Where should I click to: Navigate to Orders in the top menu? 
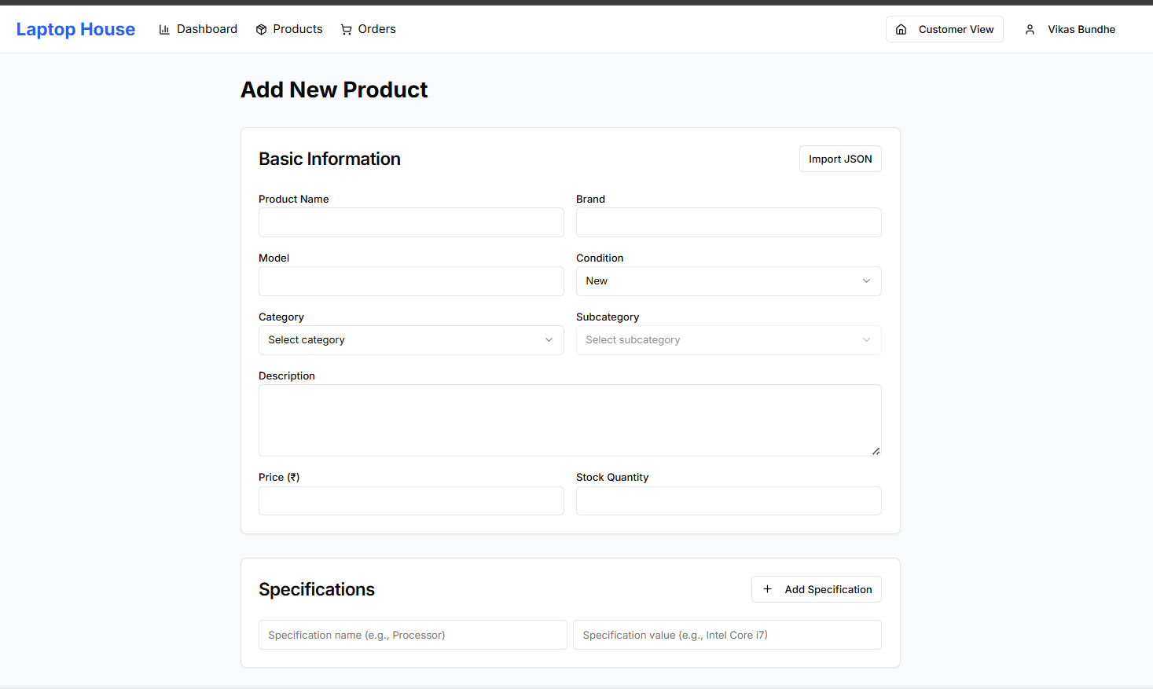[x=376, y=28]
